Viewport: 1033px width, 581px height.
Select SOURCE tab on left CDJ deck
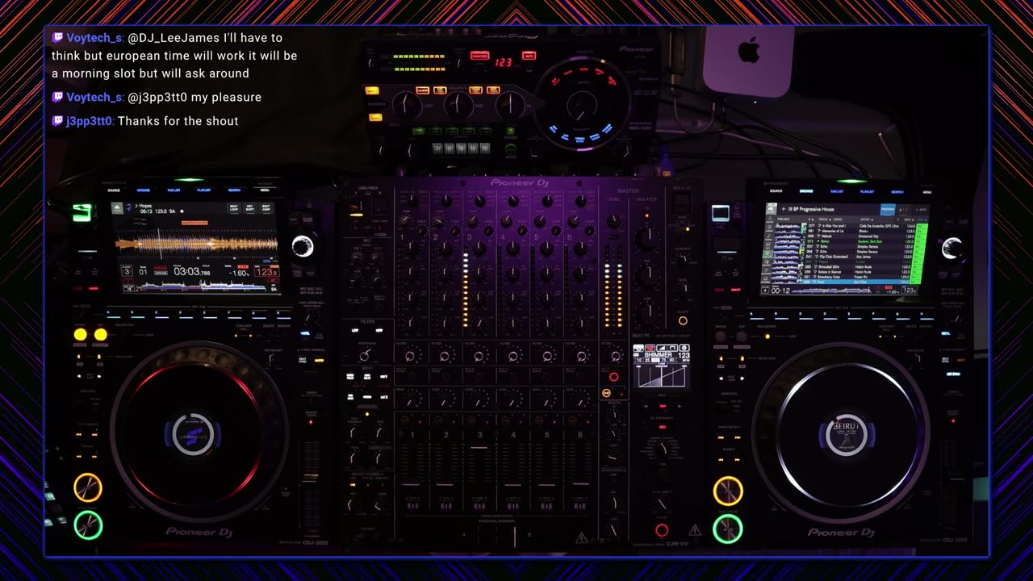click(114, 190)
